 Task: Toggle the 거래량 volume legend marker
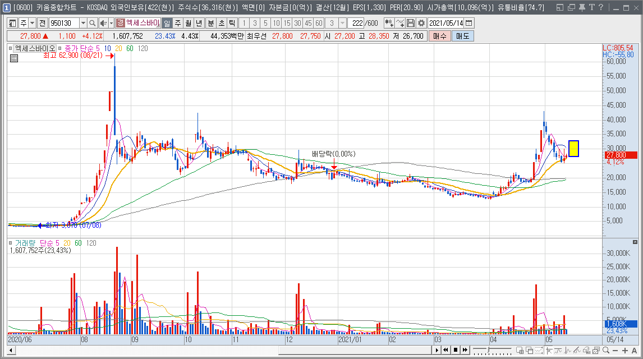[11, 243]
